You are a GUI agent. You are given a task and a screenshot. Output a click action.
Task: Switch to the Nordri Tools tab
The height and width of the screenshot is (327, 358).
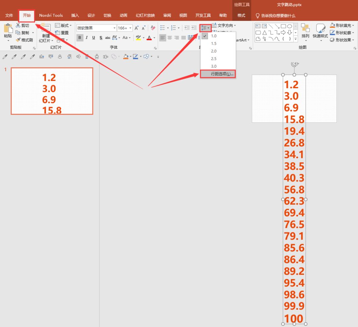pyautogui.click(x=51, y=15)
